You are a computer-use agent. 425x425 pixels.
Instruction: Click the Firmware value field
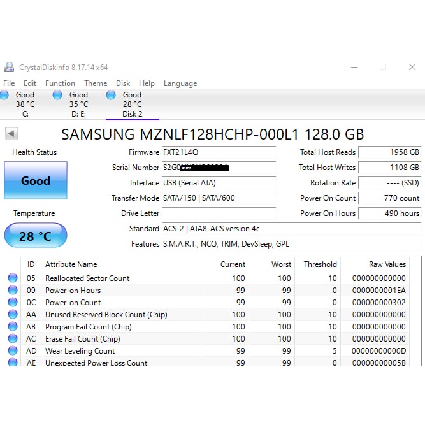pyautogui.click(x=219, y=152)
